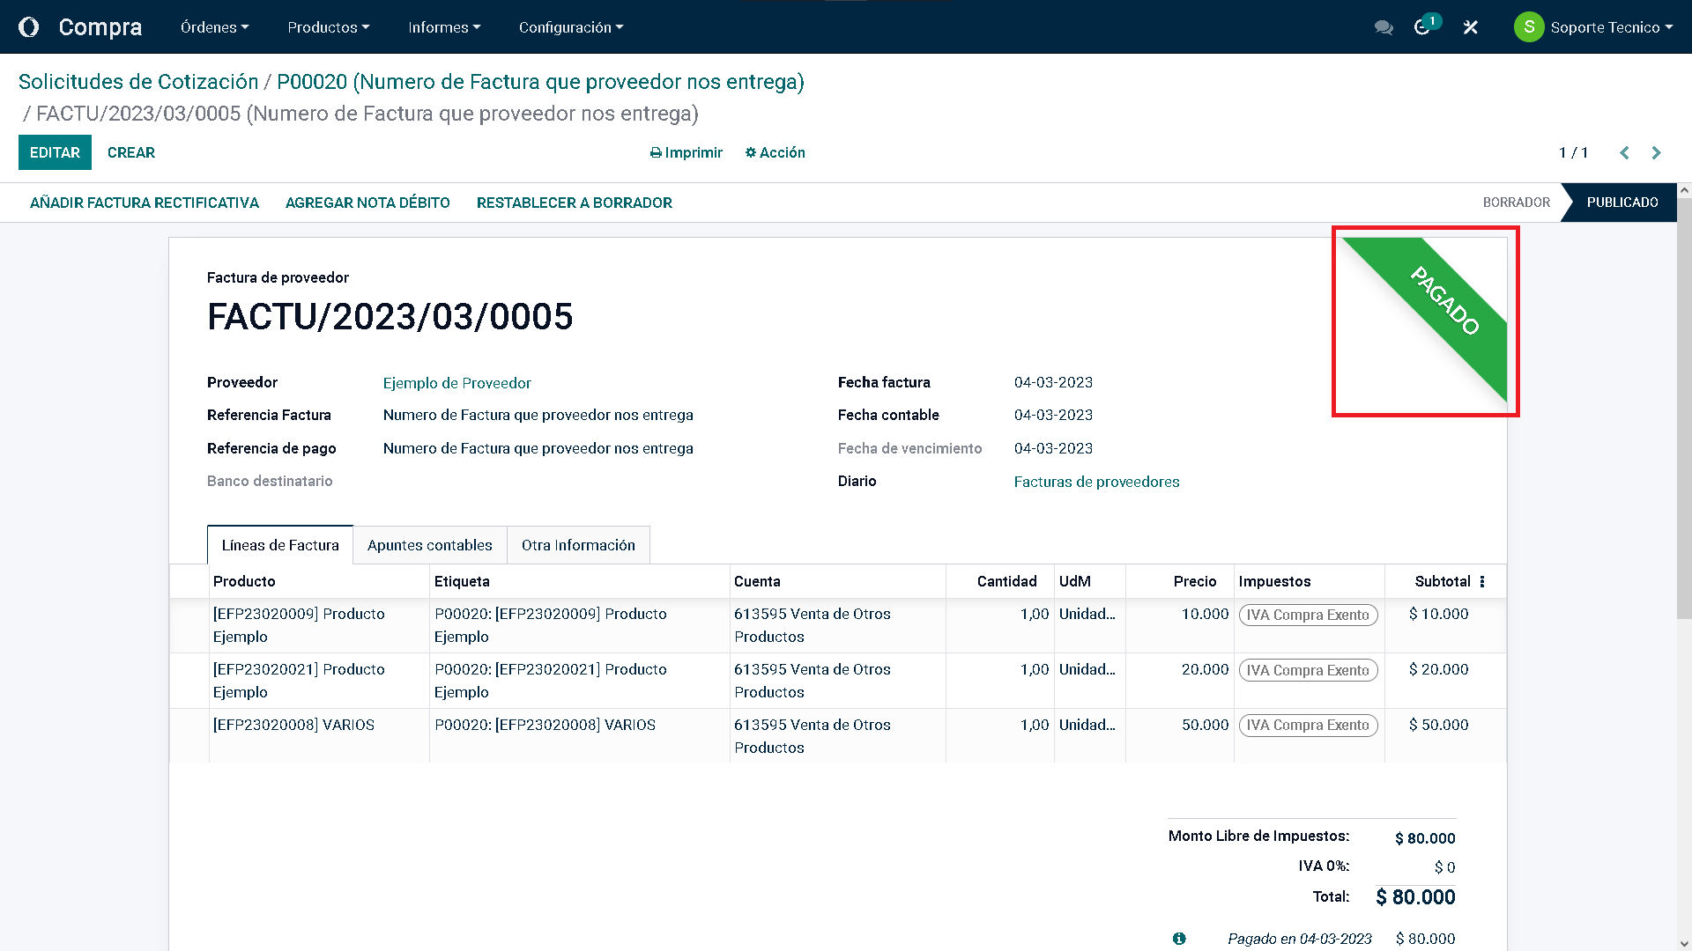Viewport: 1692px width, 951px height.
Task: Click Restablecer a Borrador button
Action: point(574,203)
